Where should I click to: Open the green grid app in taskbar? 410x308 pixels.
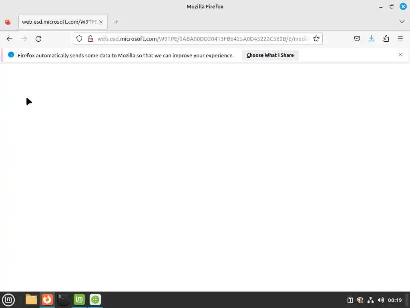(95, 300)
